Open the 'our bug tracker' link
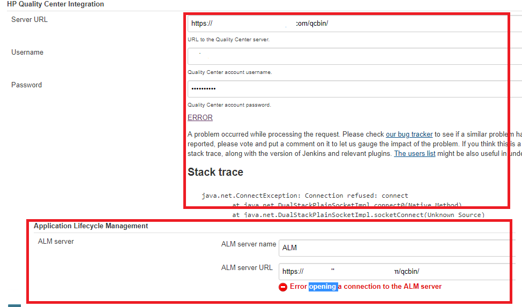Image resolution: width=522 pixels, height=307 pixels. [x=409, y=134]
